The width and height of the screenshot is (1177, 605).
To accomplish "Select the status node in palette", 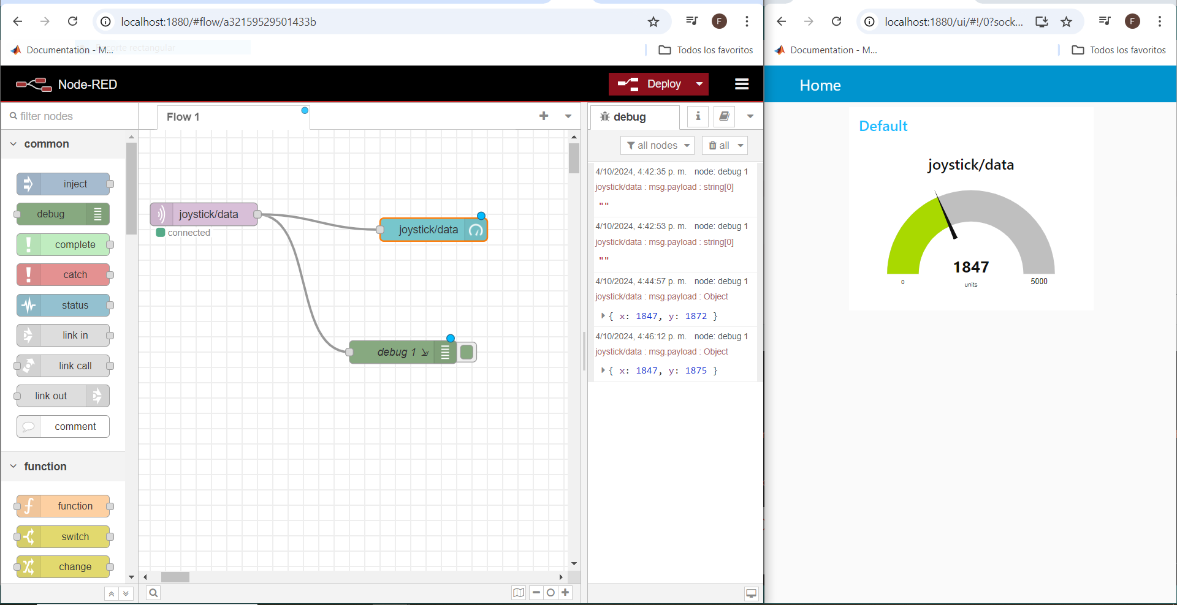I will [63, 305].
